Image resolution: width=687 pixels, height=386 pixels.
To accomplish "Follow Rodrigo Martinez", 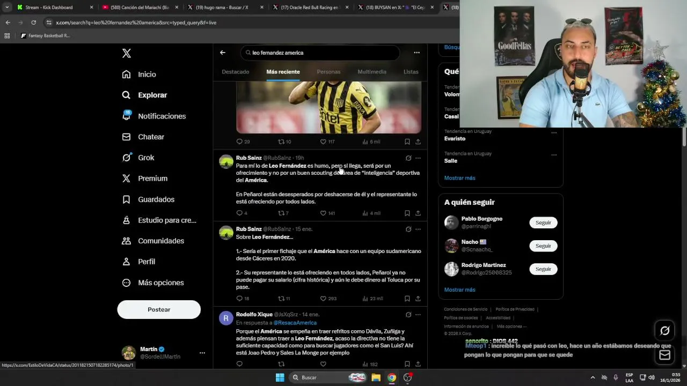I will [543, 269].
